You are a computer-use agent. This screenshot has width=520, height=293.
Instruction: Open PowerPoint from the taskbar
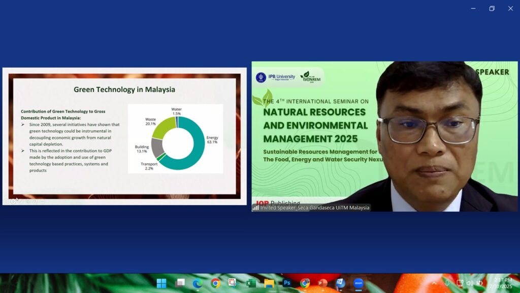tap(322, 283)
